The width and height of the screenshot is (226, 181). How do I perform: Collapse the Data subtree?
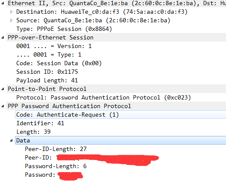[x=11, y=141]
